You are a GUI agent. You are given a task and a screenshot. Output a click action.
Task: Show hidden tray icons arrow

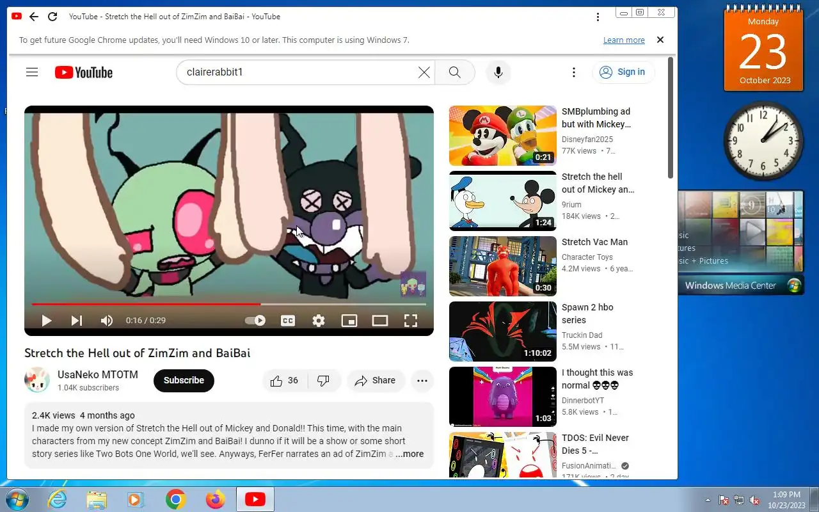pos(708,500)
